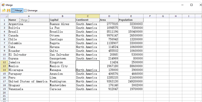
Task: Select highlighted column C header
Action: (x=88, y=16)
